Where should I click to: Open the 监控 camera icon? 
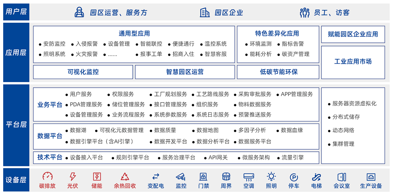click(x=181, y=177)
